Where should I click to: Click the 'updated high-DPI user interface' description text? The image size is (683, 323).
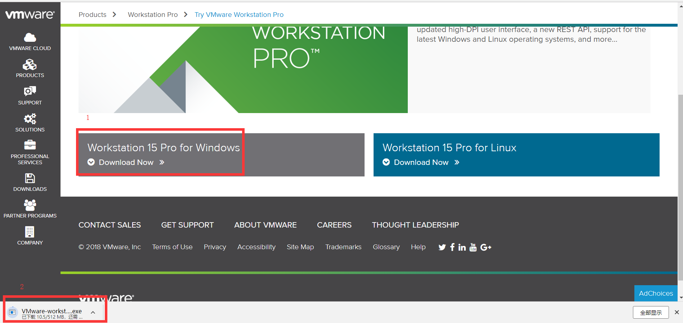click(x=531, y=35)
